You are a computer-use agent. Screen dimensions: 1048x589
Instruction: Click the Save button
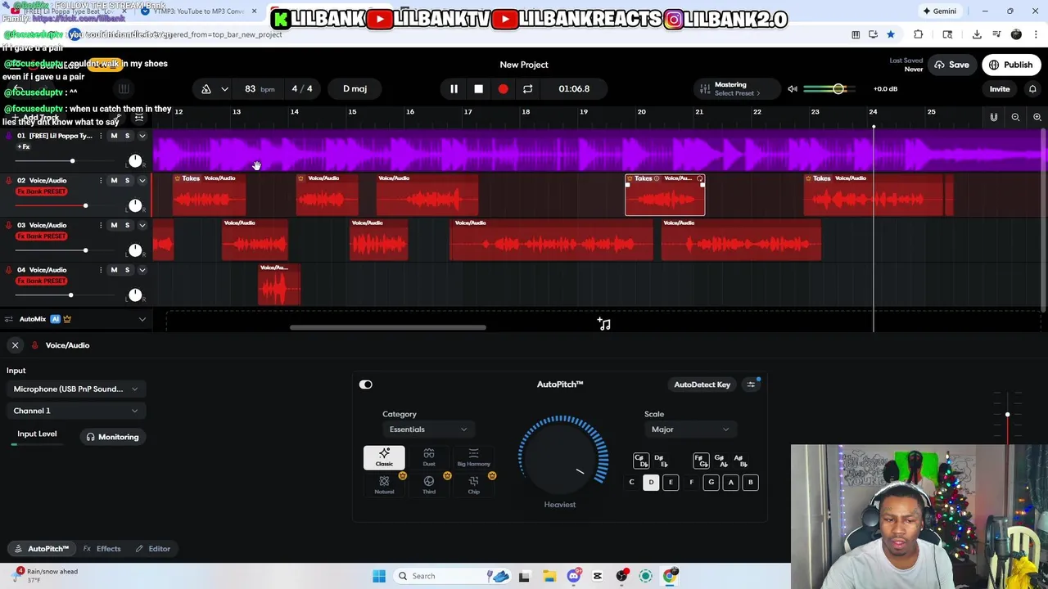tap(951, 65)
